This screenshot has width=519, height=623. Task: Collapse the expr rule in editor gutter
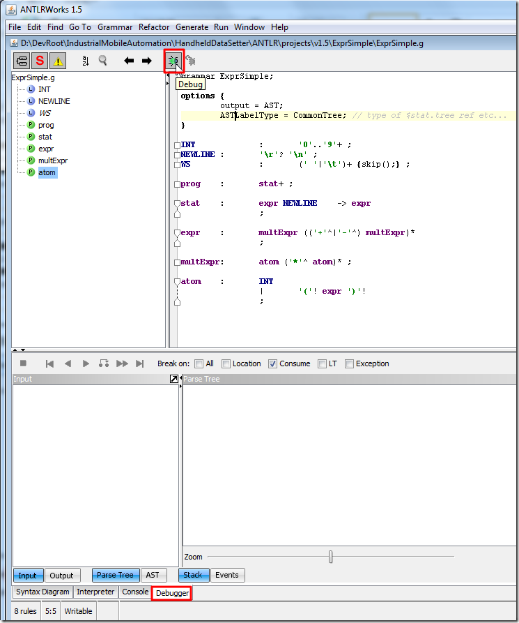pyautogui.click(x=177, y=233)
